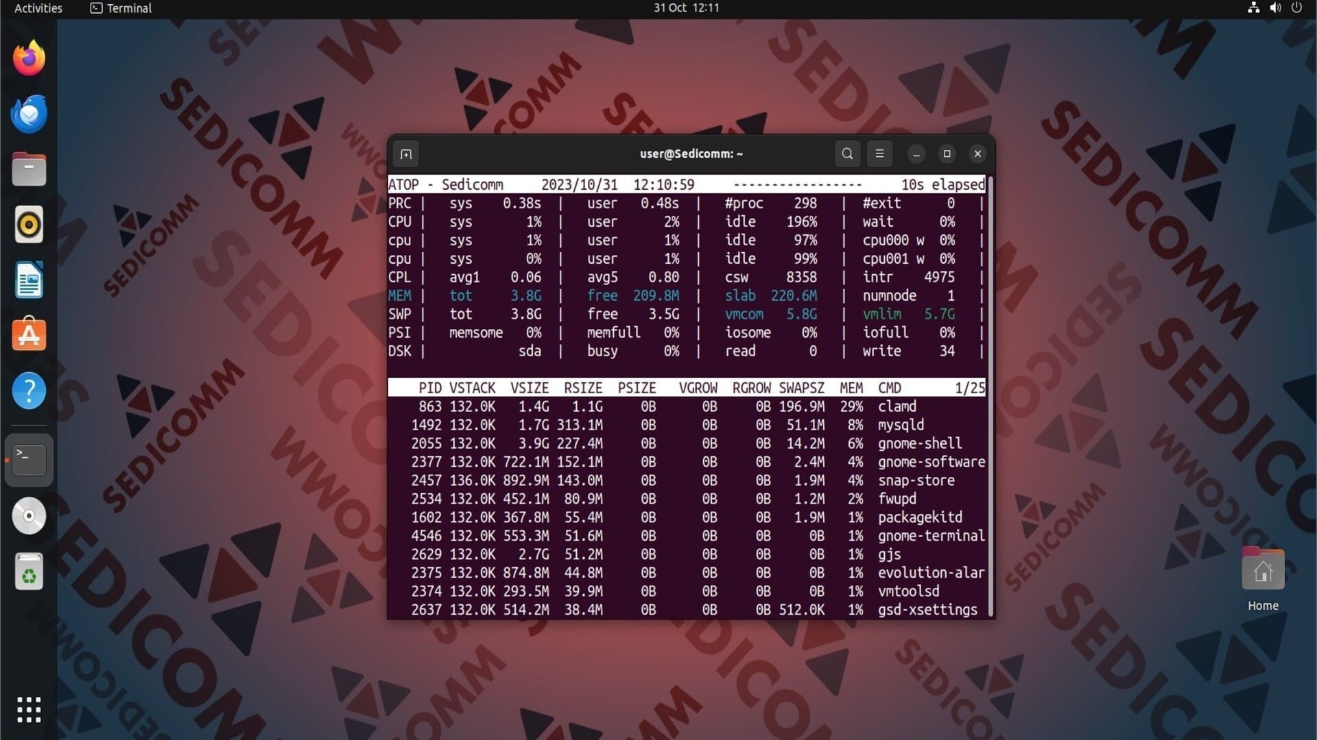Click the 'vmtoolsd' process name

pyautogui.click(x=909, y=591)
